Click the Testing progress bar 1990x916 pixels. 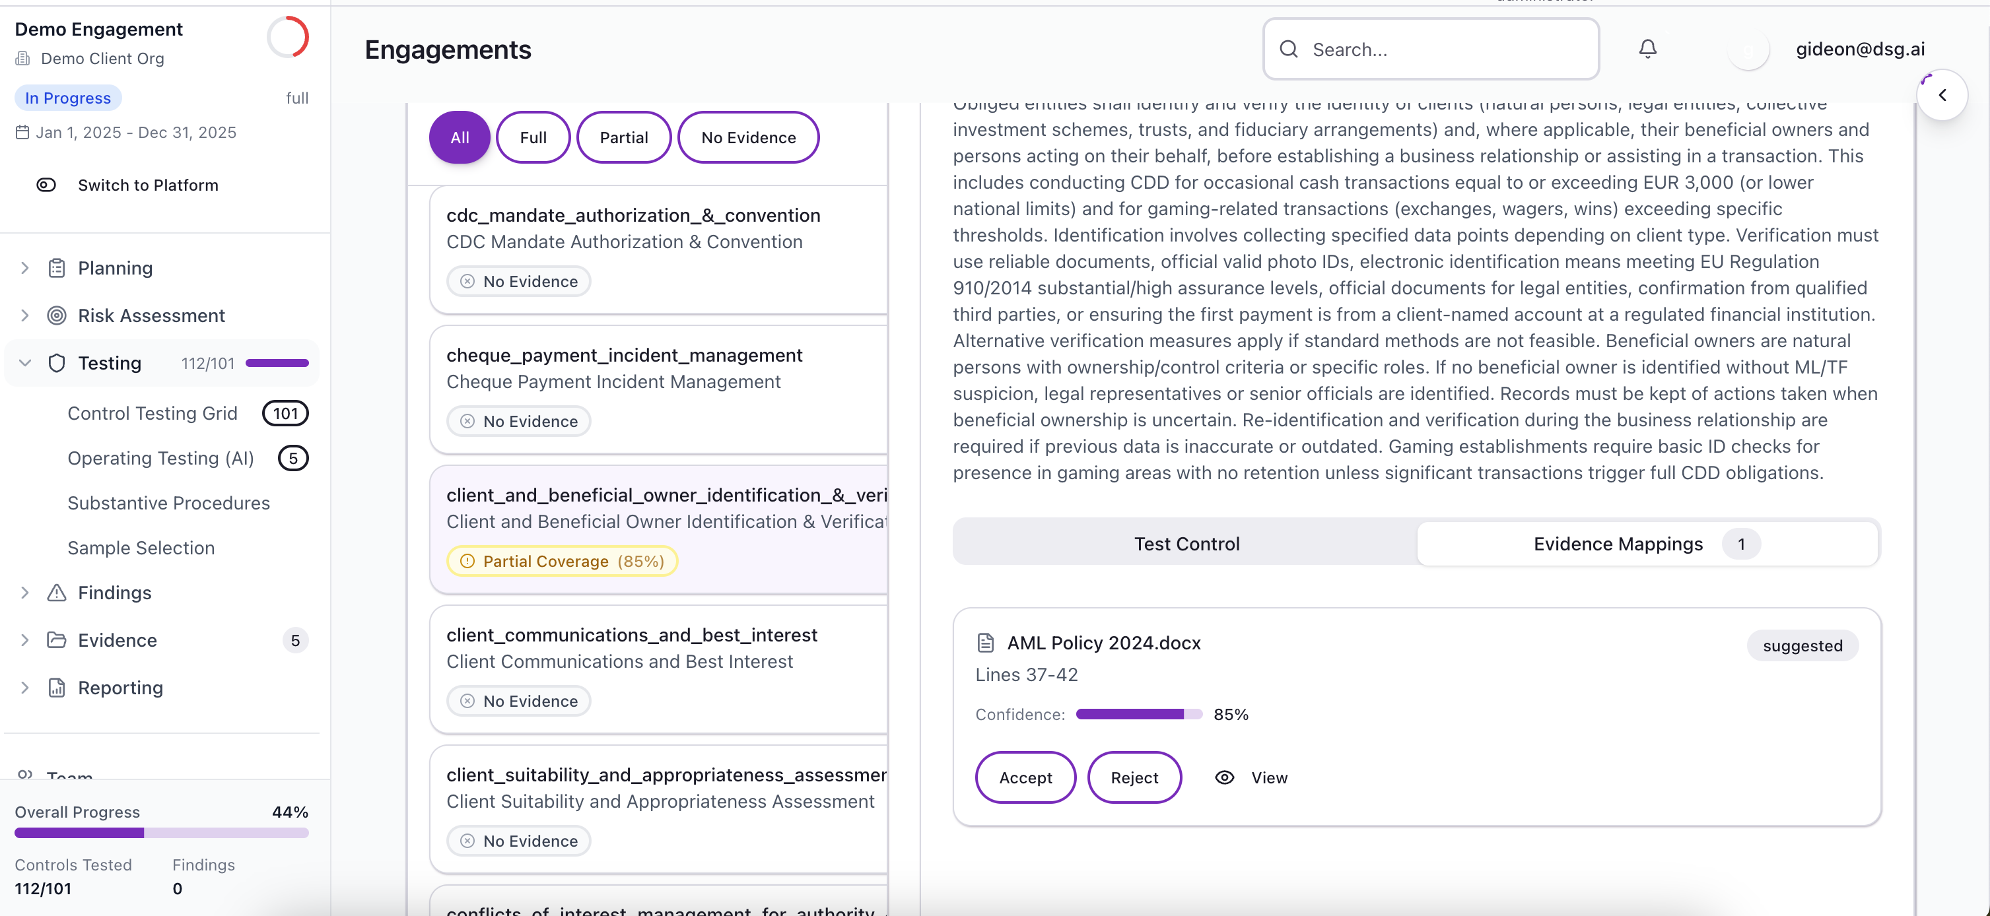point(277,363)
